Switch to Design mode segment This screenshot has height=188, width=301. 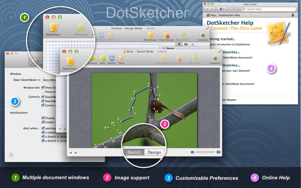pos(154,152)
